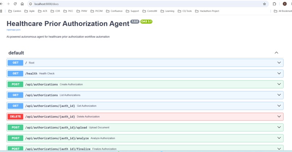Expand the GET /health endpoint chevron
This screenshot has width=292, height=152.
tap(279, 74)
